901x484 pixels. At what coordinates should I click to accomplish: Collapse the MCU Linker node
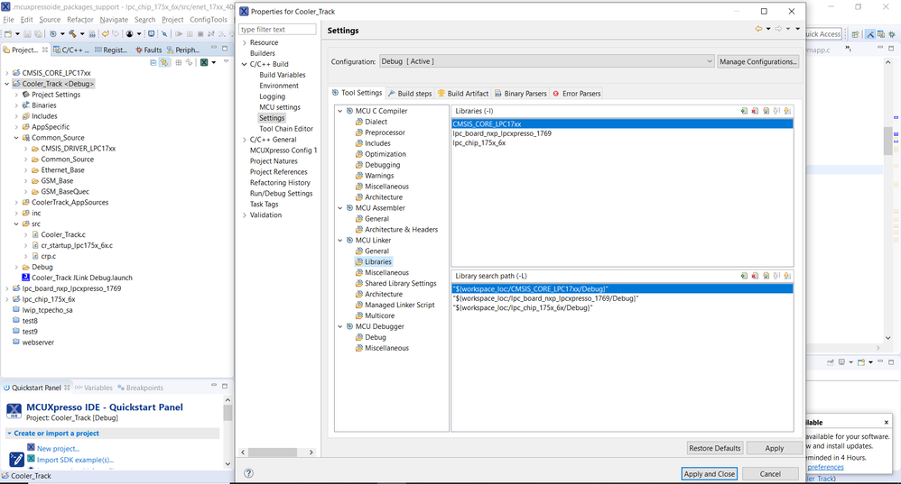(x=340, y=241)
